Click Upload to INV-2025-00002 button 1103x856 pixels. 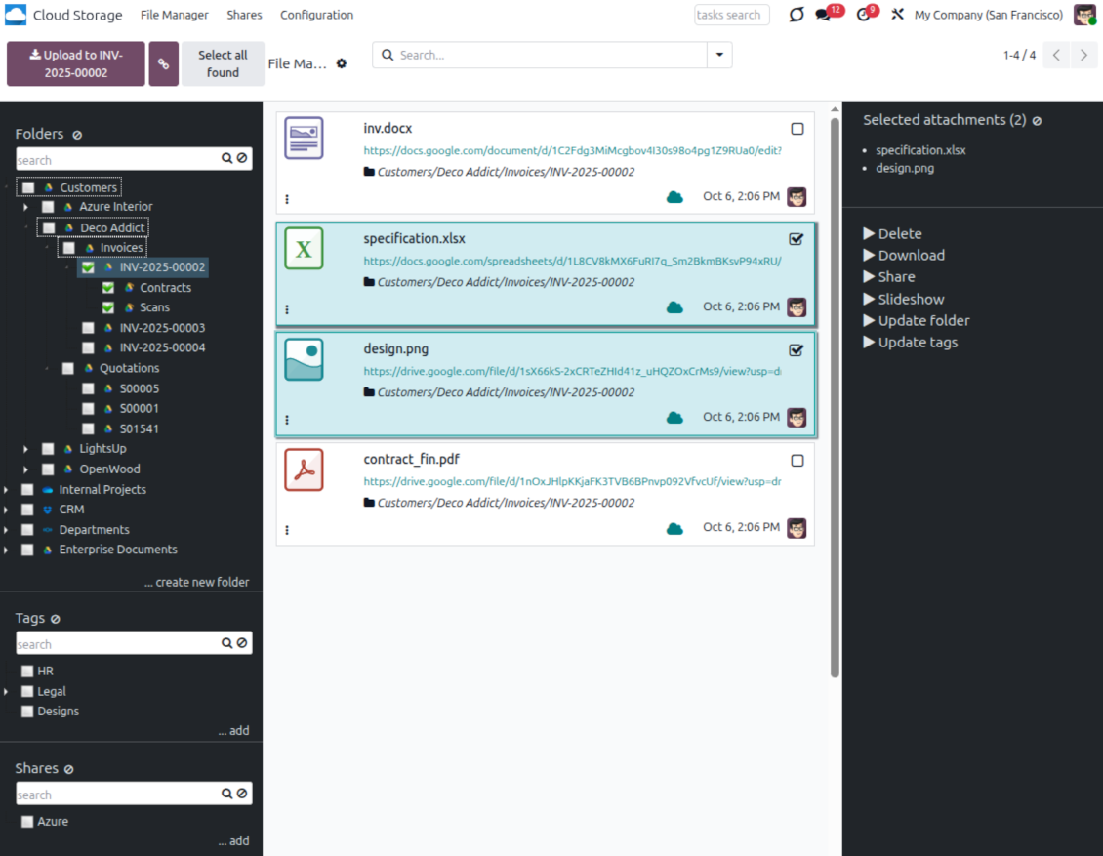click(76, 63)
